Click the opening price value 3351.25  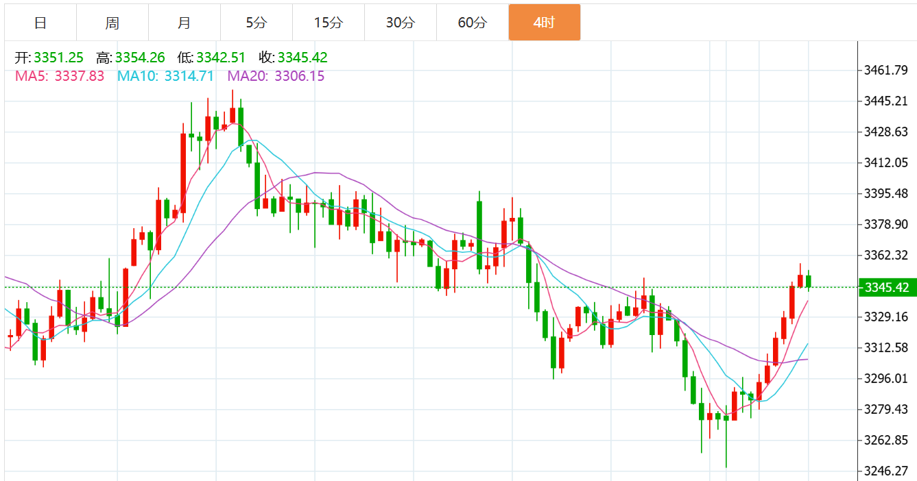(x=58, y=58)
